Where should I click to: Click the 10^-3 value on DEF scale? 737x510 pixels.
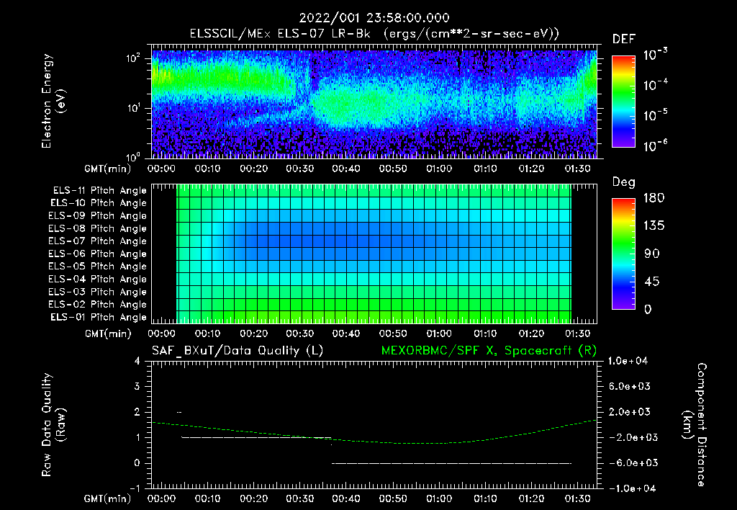tap(655, 55)
